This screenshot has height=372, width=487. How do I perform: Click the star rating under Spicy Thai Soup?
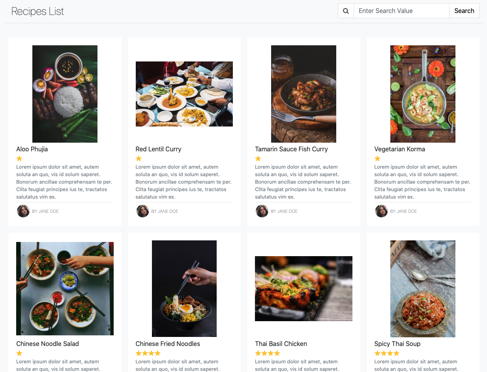[387, 353]
